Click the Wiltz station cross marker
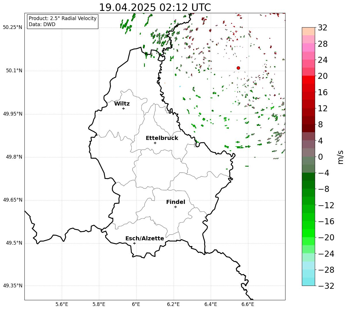Viewport: 347px width, 310px height. (123, 108)
